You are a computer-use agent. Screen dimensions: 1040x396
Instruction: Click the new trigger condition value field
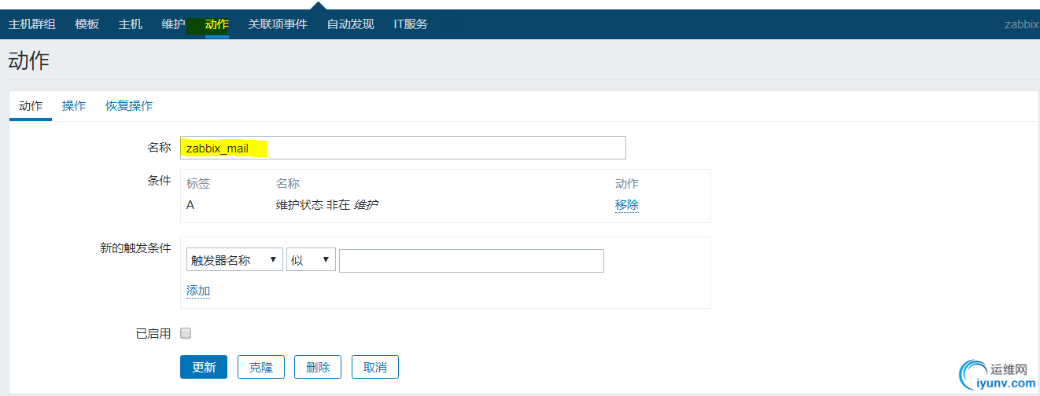point(471,261)
